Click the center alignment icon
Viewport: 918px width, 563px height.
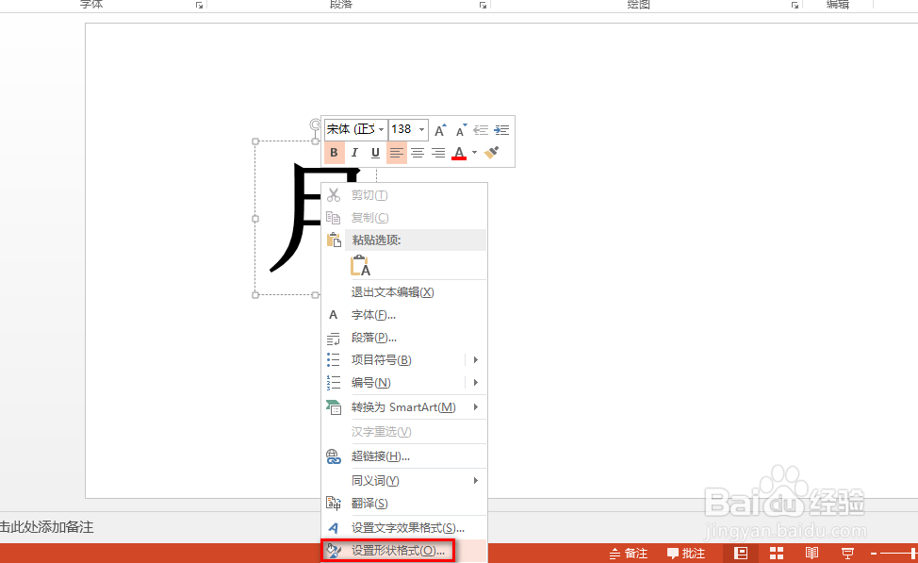tap(417, 152)
